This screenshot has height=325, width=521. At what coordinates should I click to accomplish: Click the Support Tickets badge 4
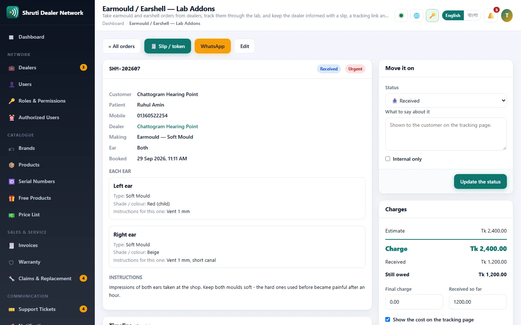click(84, 309)
